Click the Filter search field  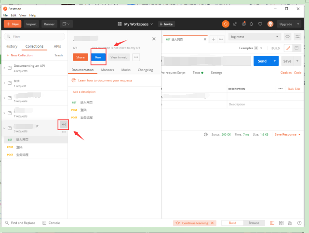tap(35, 37)
